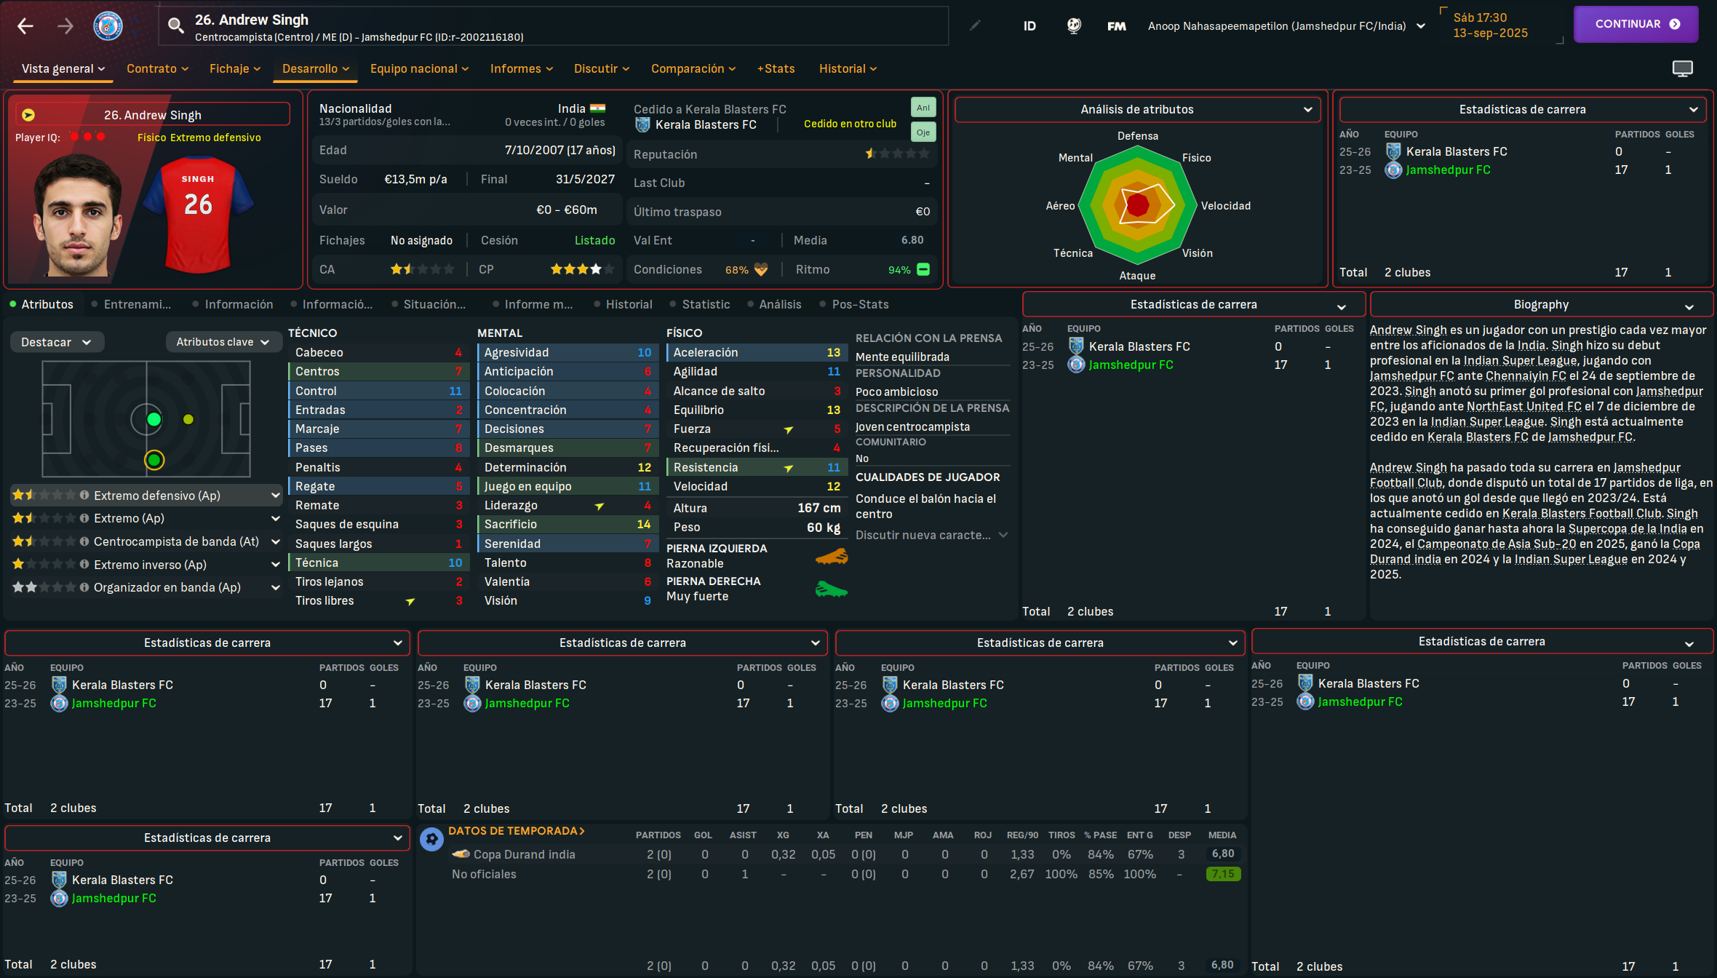Select the Statistic radio tab

tap(699, 304)
